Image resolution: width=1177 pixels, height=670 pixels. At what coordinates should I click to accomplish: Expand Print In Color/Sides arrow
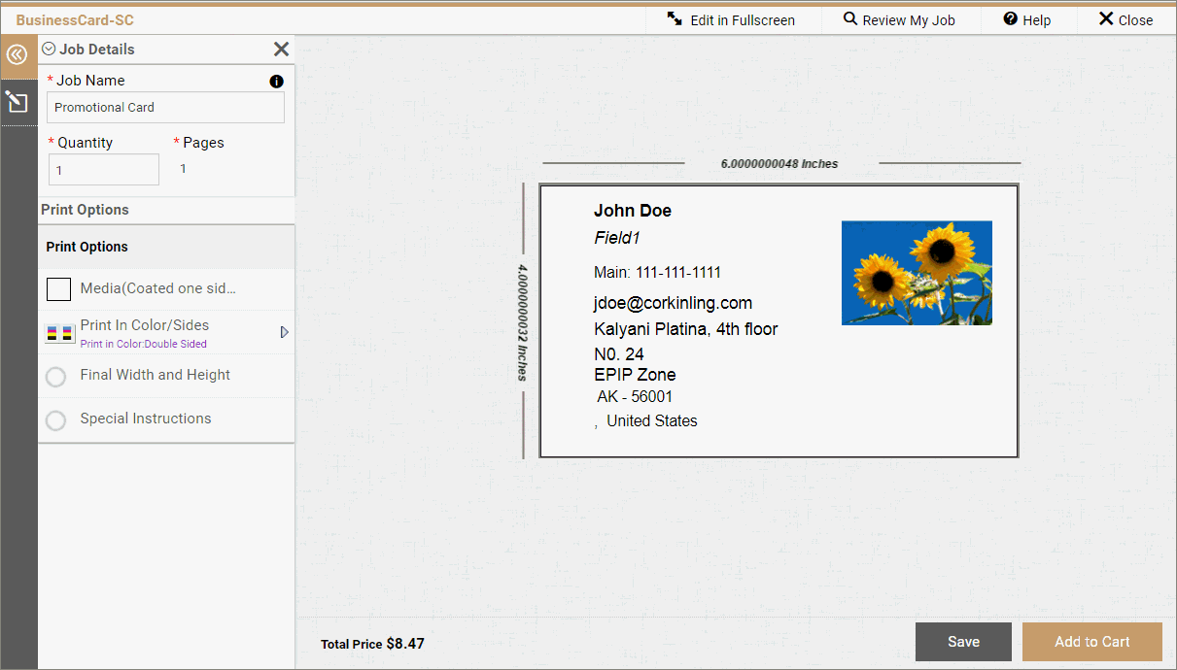[284, 332]
